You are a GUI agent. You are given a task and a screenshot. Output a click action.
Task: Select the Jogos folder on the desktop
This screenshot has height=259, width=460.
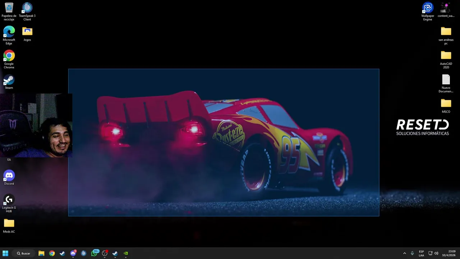click(27, 34)
